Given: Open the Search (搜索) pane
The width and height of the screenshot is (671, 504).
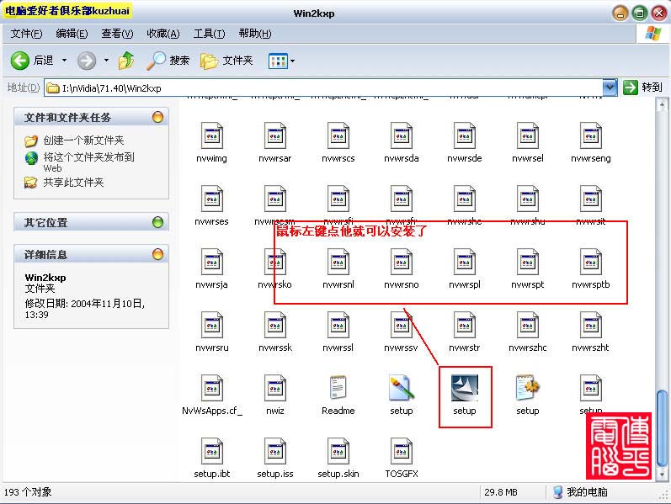Looking at the screenshot, I should click(168, 61).
